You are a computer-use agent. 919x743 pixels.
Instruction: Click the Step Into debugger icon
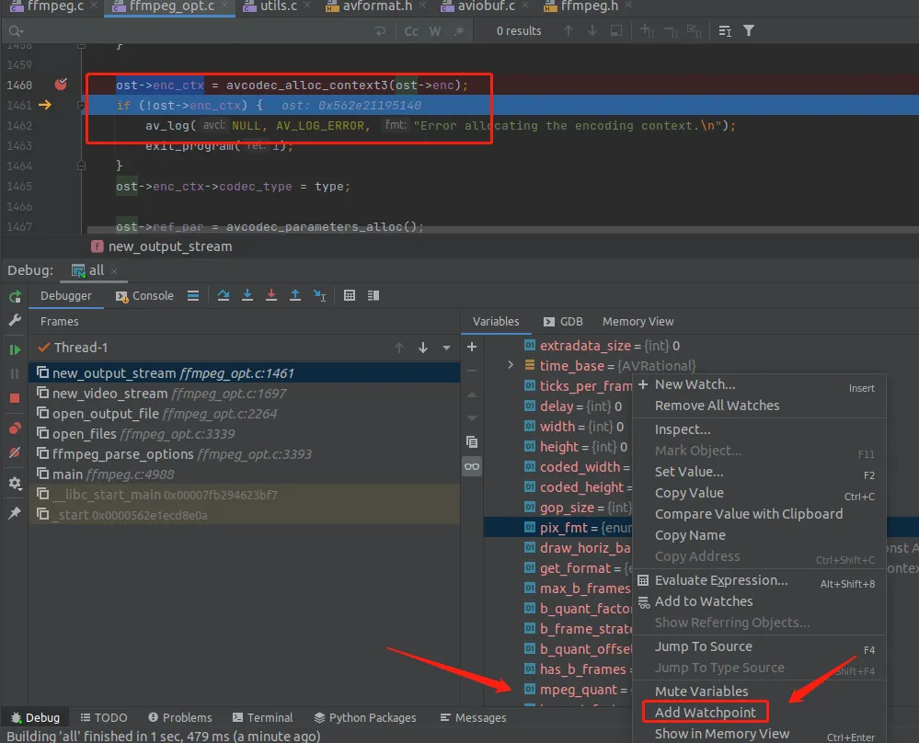click(247, 295)
